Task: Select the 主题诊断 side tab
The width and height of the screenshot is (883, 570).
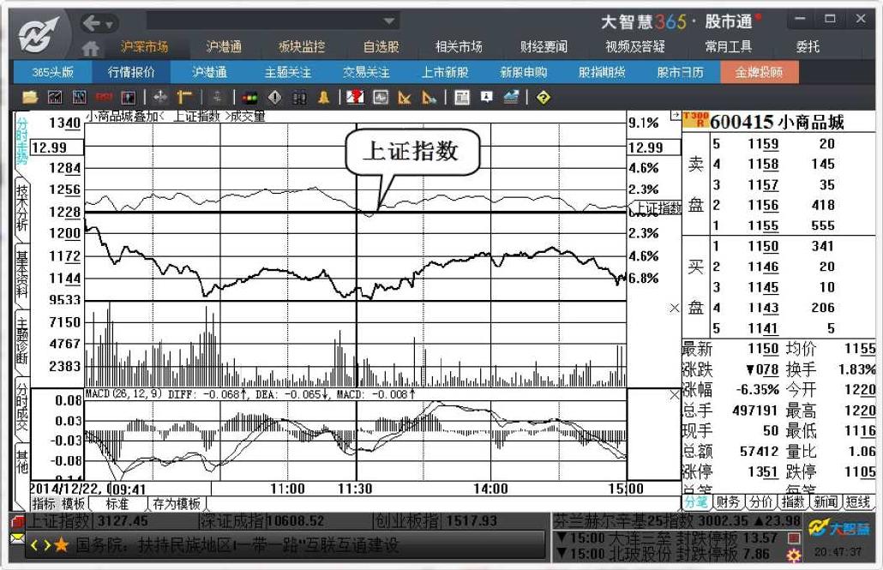Action: pyautogui.click(x=22, y=341)
